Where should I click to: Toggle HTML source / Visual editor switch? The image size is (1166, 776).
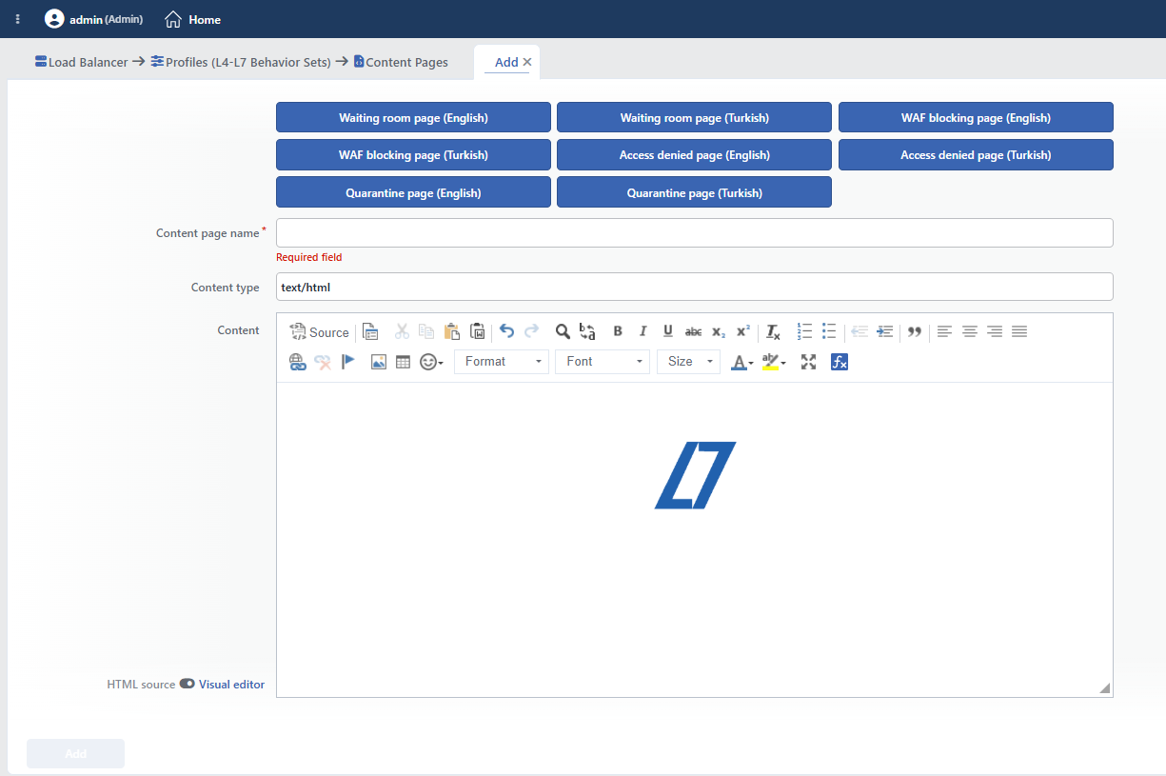click(x=187, y=684)
